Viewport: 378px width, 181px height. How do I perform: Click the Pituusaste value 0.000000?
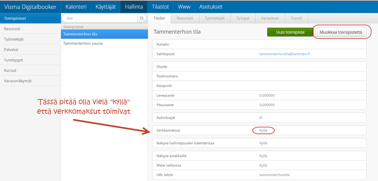point(267,105)
